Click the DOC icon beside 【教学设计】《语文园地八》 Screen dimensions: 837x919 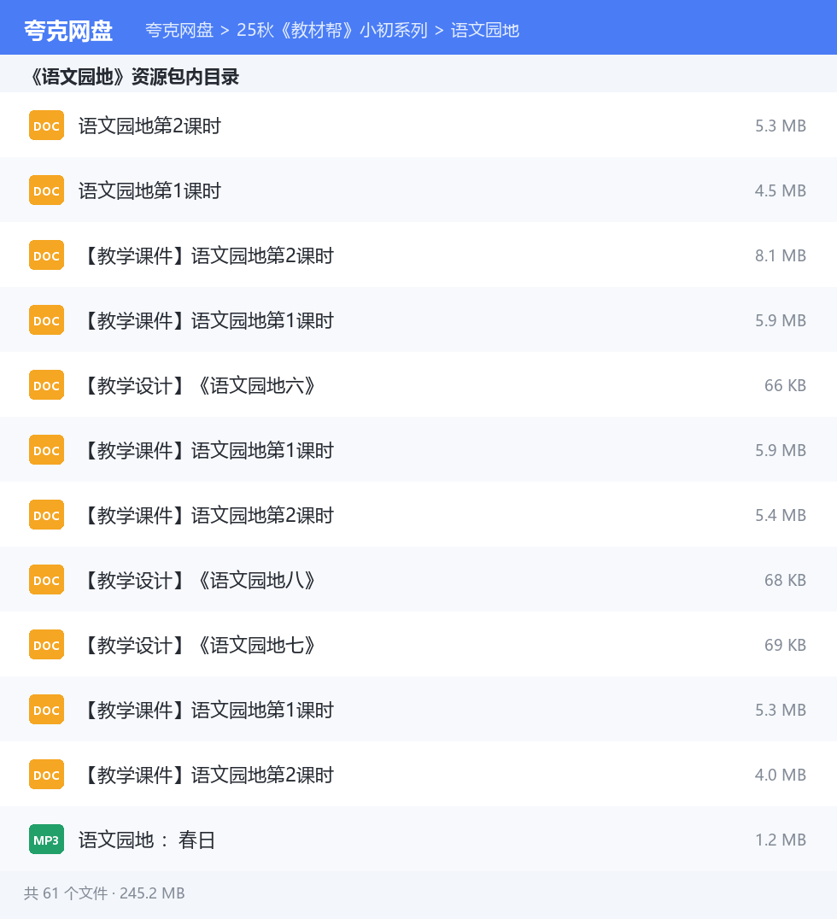point(46,580)
